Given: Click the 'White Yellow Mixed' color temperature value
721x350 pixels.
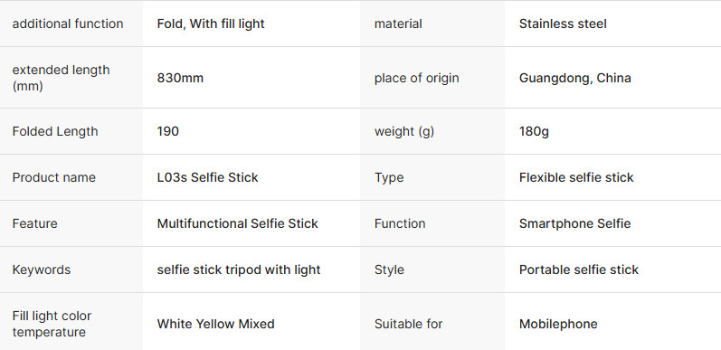Looking at the screenshot, I should (215, 324).
